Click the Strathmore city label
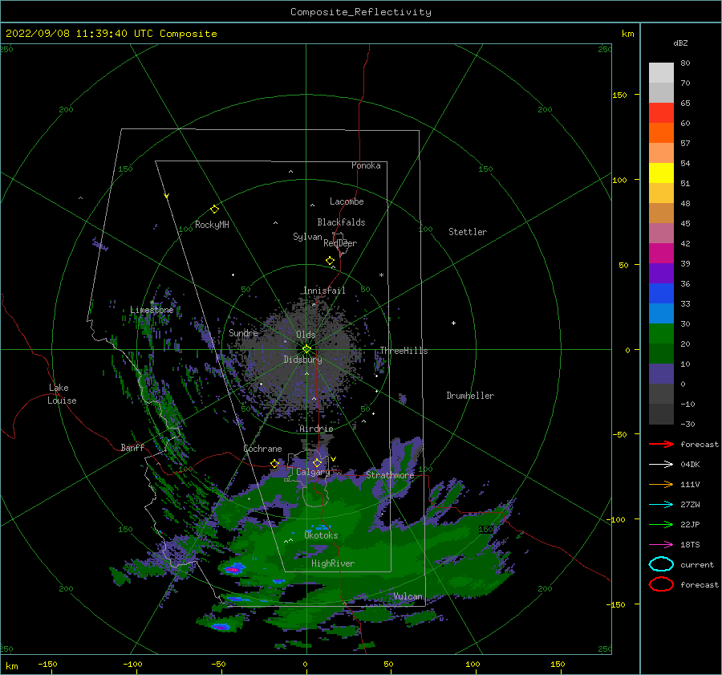 click(x=390, y=474)
